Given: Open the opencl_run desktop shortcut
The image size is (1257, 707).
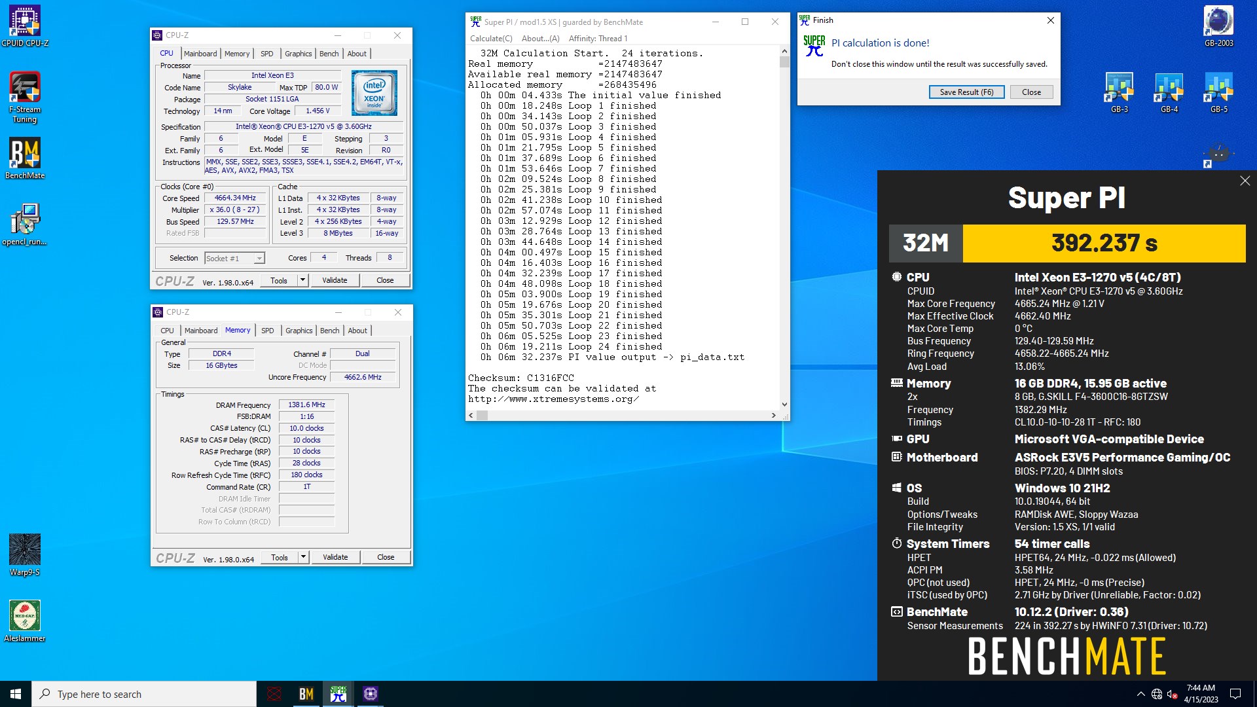Looking at the screenshot, I should (x=25, y=224).
